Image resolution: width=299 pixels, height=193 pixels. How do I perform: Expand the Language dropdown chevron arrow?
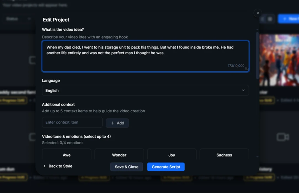click(243, 91)
